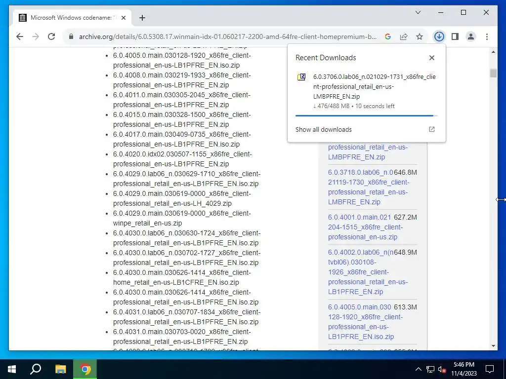The image size is (506, 379).
Task: Click the 6.0.4011.0.main.030305-2045 list item
Action: pyautogui.click(x=182, y=100)
